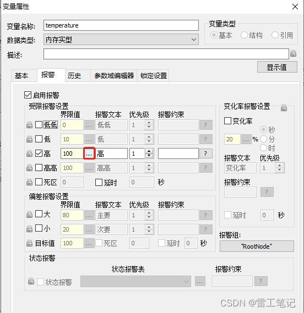The height and width of the screenshot is (313, 304).
Task: Click ellipsis button next to 变化率 value 20
Action: point(246,139)
